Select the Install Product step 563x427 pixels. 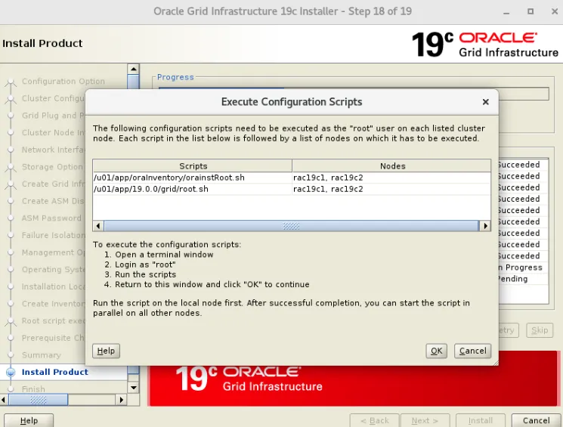click(54, 372)
